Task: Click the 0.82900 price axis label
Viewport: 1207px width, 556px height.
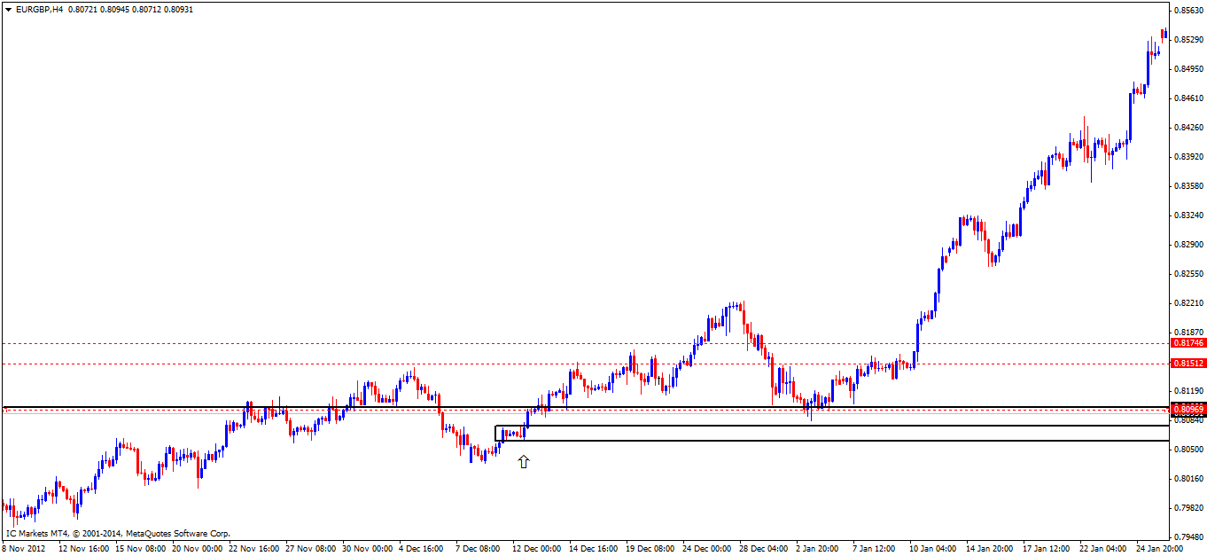Action: pos(1188,245)
